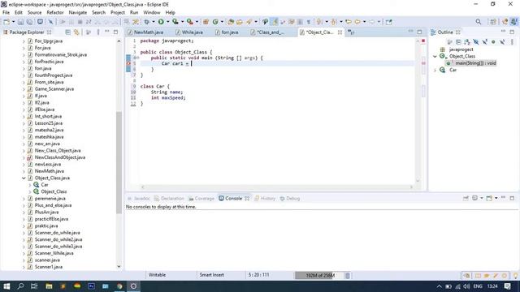Open the Navigate menu
Viewport: 520px width, 292px height.
tap(78, 13)
